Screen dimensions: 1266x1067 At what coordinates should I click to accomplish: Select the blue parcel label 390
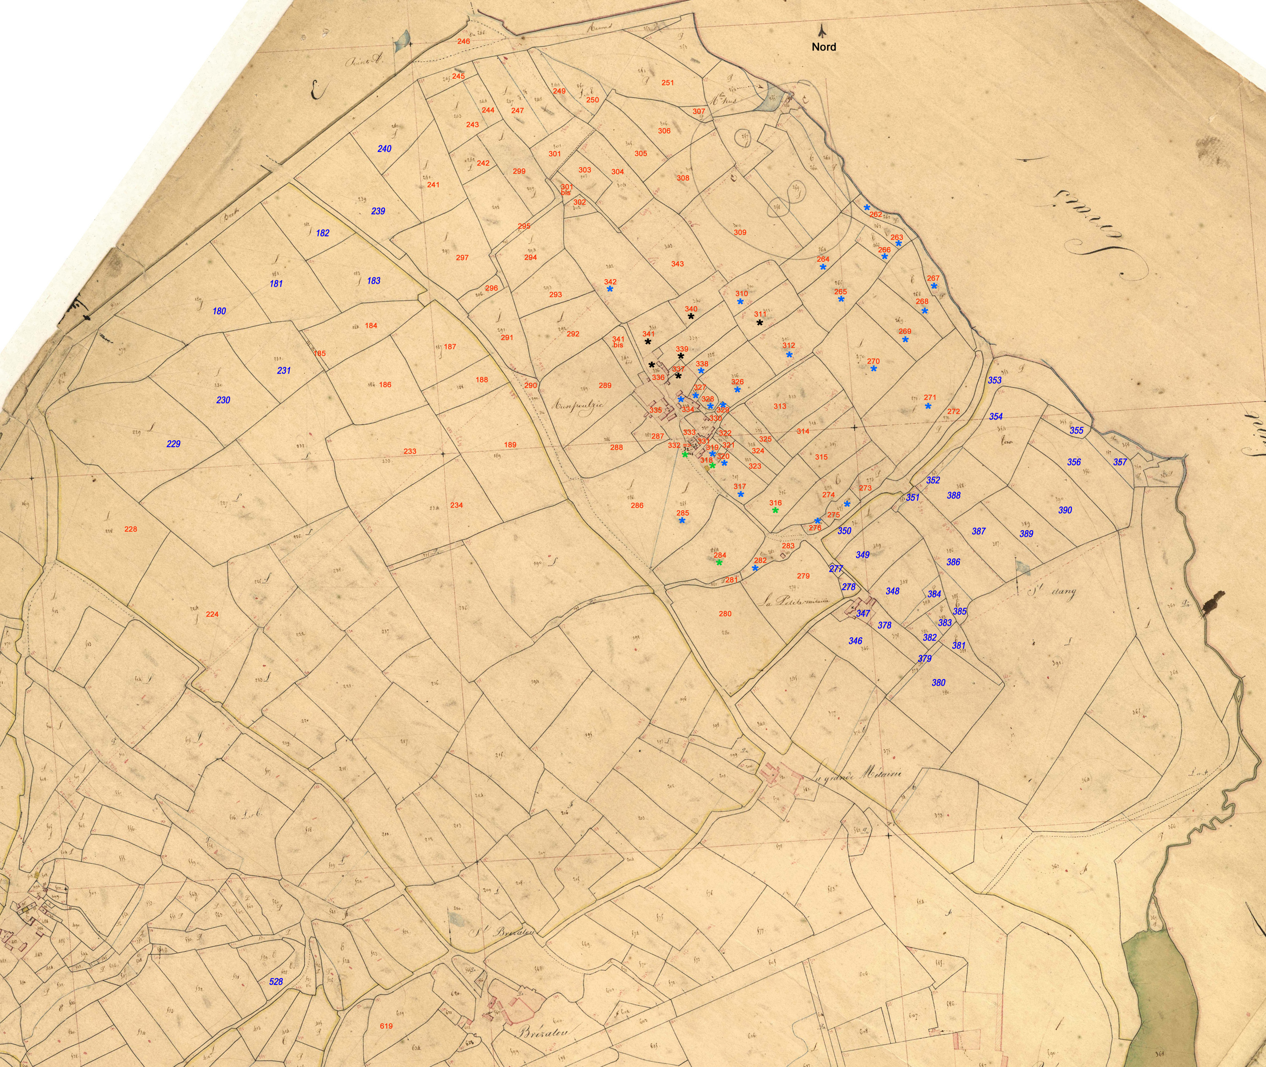(1065, 510)
